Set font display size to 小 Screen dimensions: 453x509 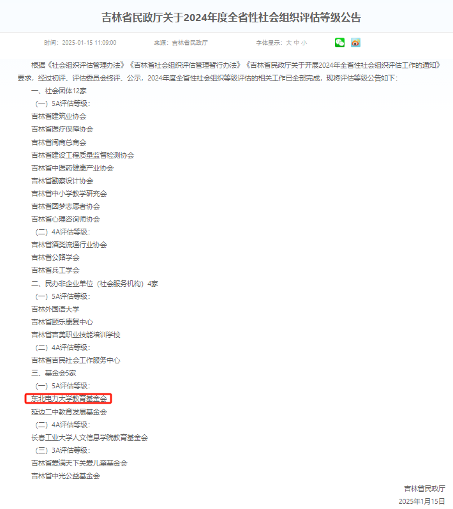tap(304, 43)
